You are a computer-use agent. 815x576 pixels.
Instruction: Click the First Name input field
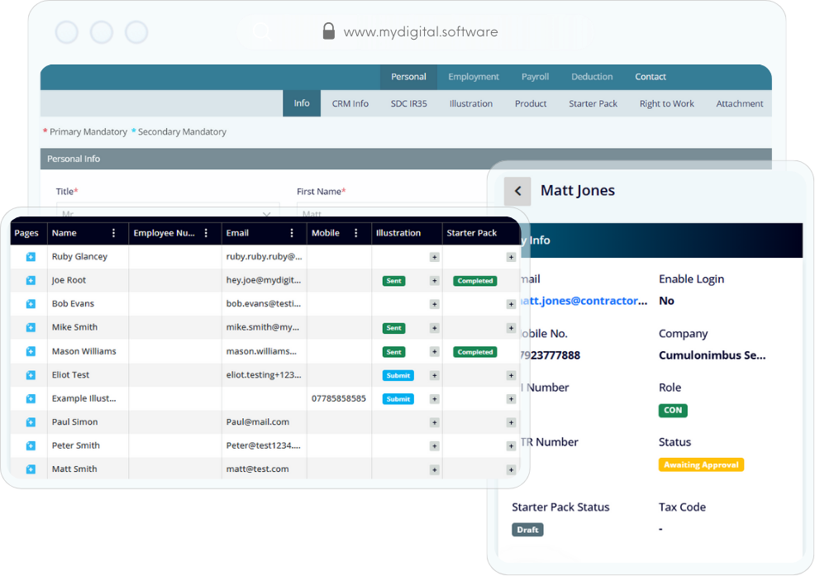pyautogui.click(x=388, y=213)
